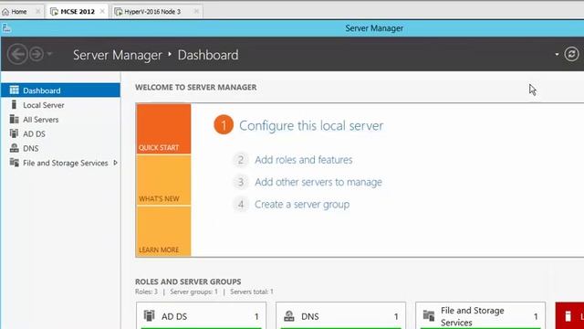This screenshot has width=584, height=329.
Task: Click Dashboard in the breadcrumb header
Action: (x=208, y=55)
